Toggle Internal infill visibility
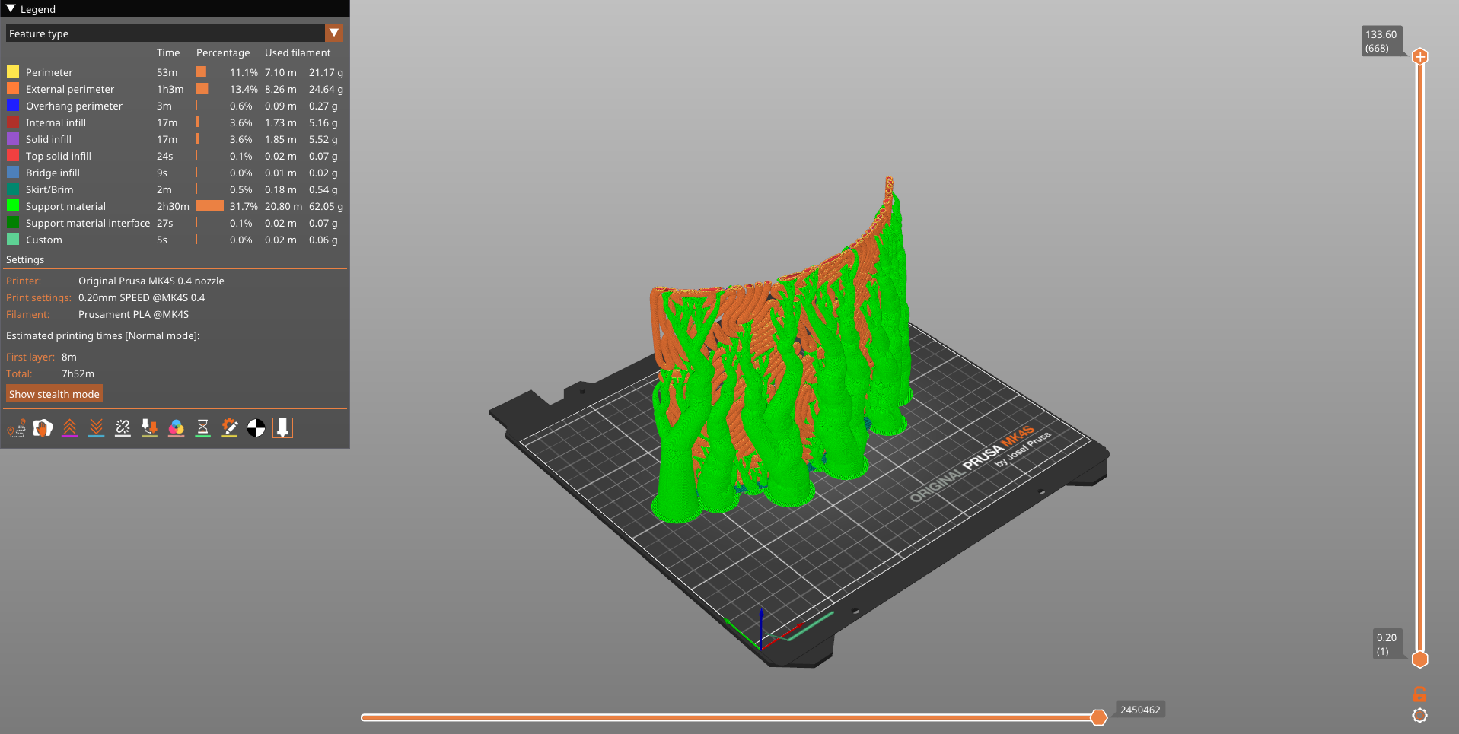This screenshot has width=1459, height=734. [x=175, y=122]
